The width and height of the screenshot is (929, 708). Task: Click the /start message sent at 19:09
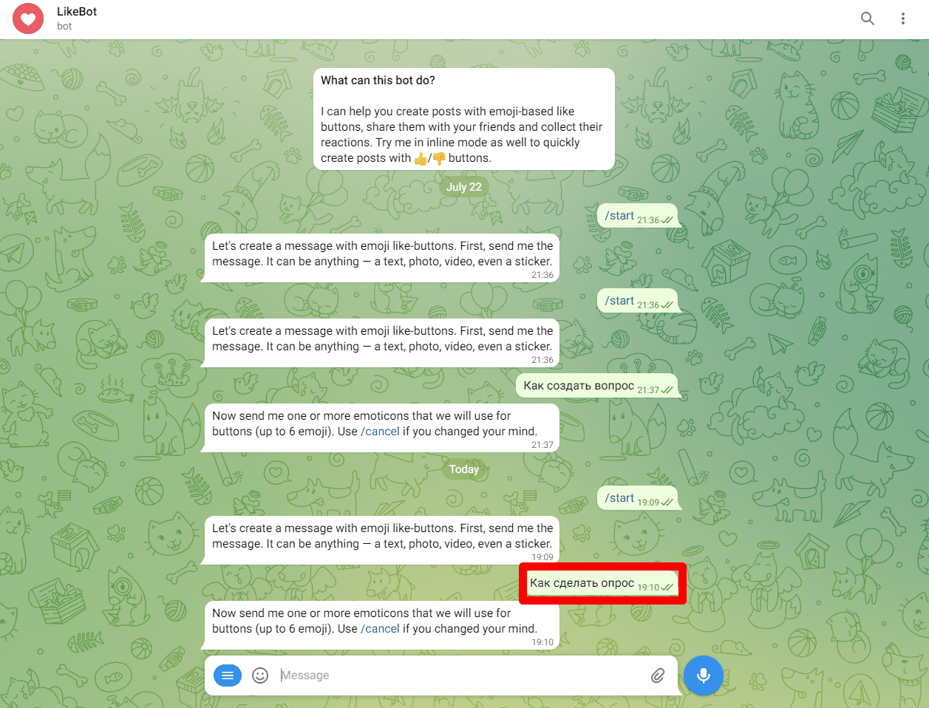pyautogui.click(x=638, y=499)
